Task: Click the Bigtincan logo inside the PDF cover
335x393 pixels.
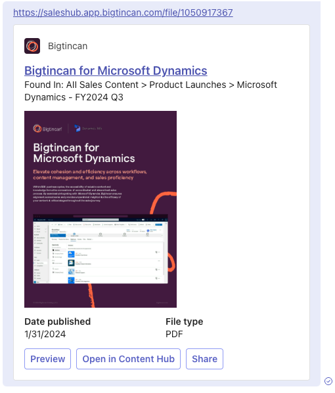Action: point(48,129)
